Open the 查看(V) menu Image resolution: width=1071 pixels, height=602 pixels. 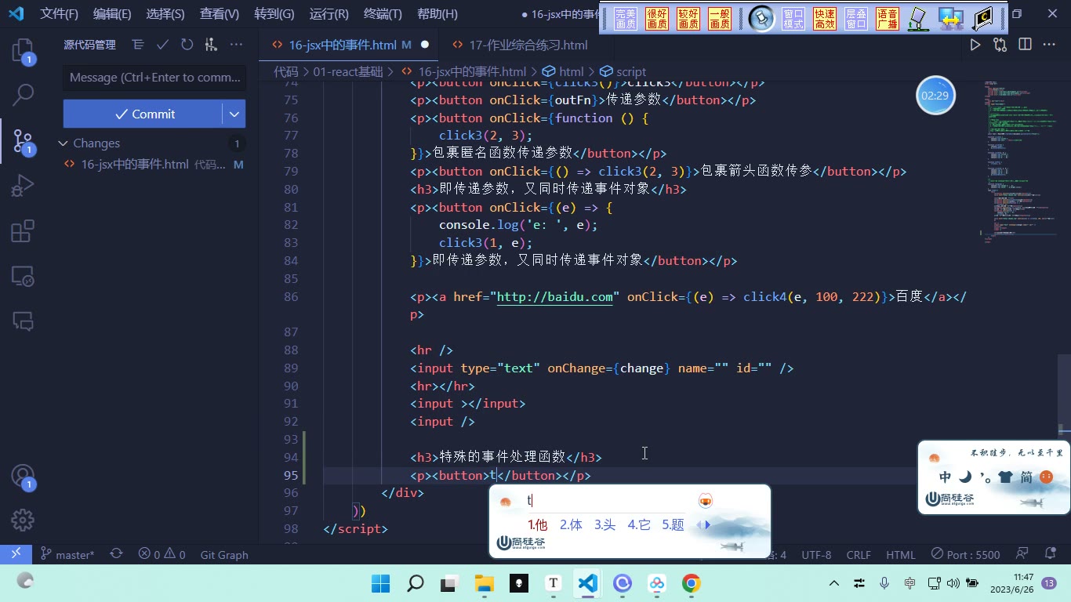coord(220,14)
